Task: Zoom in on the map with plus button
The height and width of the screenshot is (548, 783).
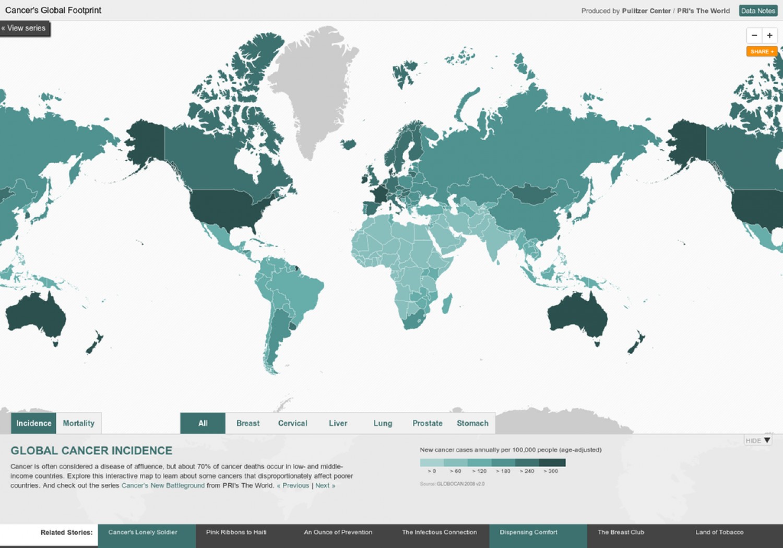Action: pos(769,35)
